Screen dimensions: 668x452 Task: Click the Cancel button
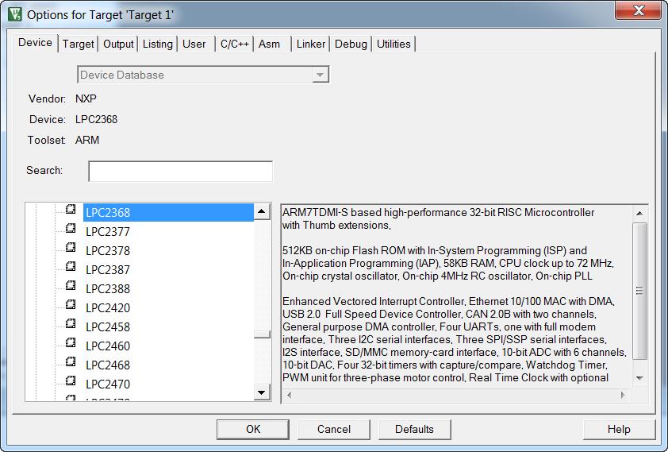coord(334,429)
